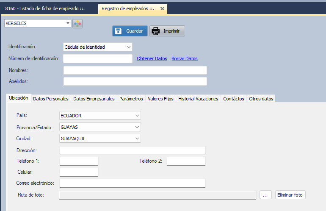
Task: Open the Datos Personales tab
Action: [x=51, y=99]
